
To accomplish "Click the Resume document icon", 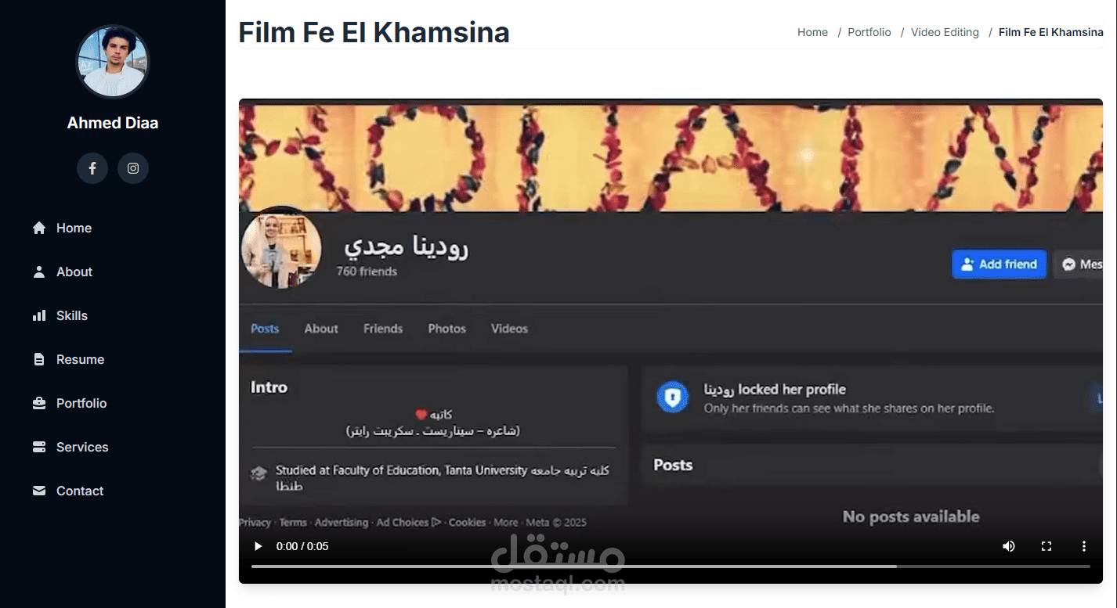I will [39, 359].
